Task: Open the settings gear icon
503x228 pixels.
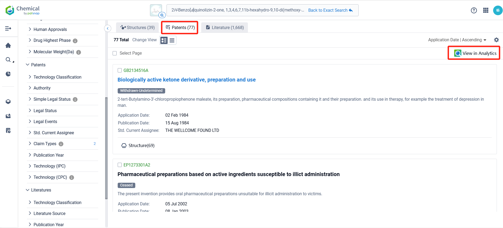Action: pos(496,40)
